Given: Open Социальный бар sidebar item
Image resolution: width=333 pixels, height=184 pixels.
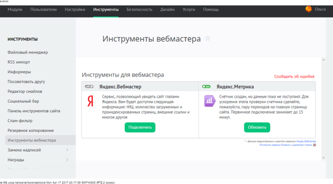Looking at the screenshot, I should (23, 101).
